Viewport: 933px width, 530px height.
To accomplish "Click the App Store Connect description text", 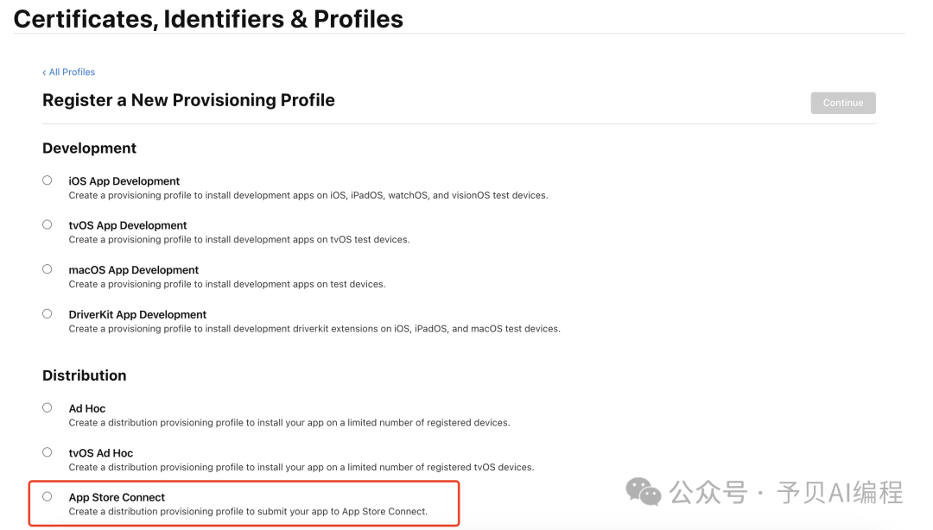I will click(x=248, y=512).
